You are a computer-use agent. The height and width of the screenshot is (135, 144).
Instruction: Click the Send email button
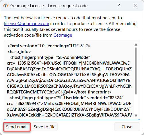pyautogui.click(x=17, y=127)
